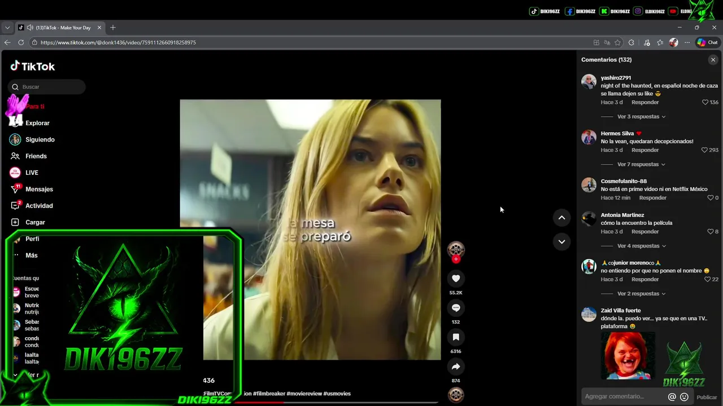Open Cosmefulanito-88's profile picture
The height and width of the screenshot is (406, 723).
pyautogui.click(x=589, y=185)
